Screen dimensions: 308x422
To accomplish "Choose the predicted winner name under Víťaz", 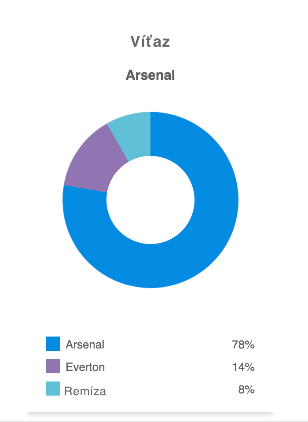I will [x=150, y=75].
